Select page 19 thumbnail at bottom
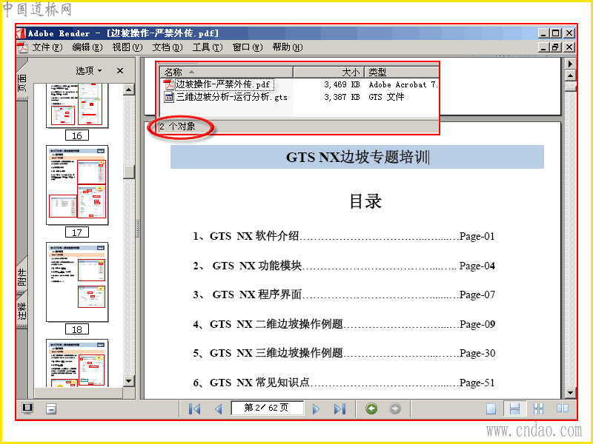 (77, 363)
